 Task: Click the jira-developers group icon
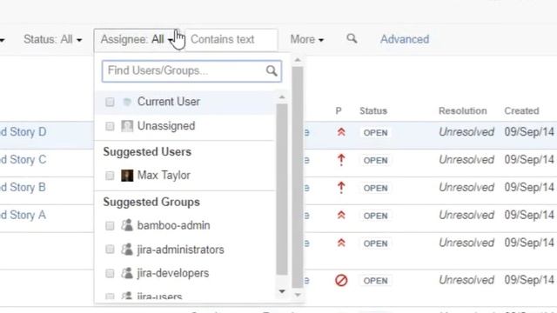pos(127,273)
